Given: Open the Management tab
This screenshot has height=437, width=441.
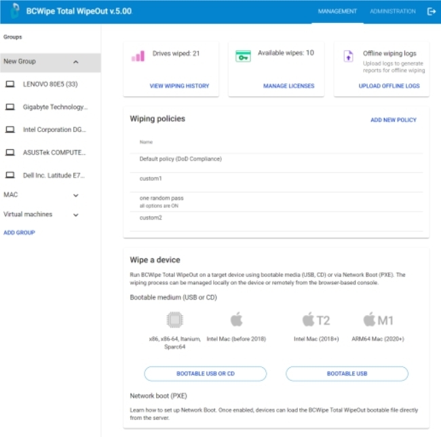Looking at the screenshot, I should coord(337,12).
